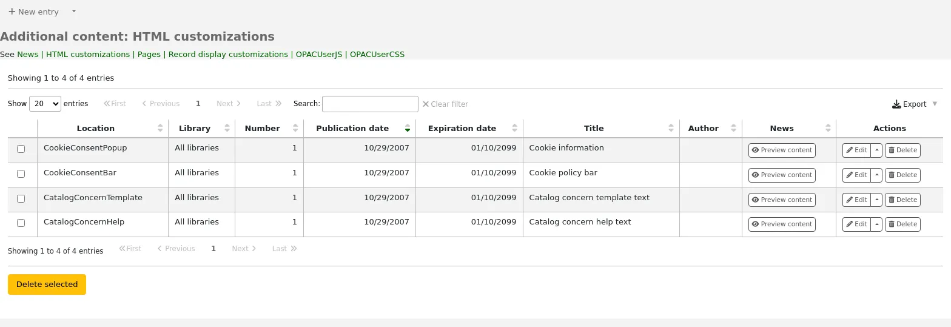This screenshot has width=951, height=327.
Task: Click First in the bottom pagination
Action: [x=130, y=249]
